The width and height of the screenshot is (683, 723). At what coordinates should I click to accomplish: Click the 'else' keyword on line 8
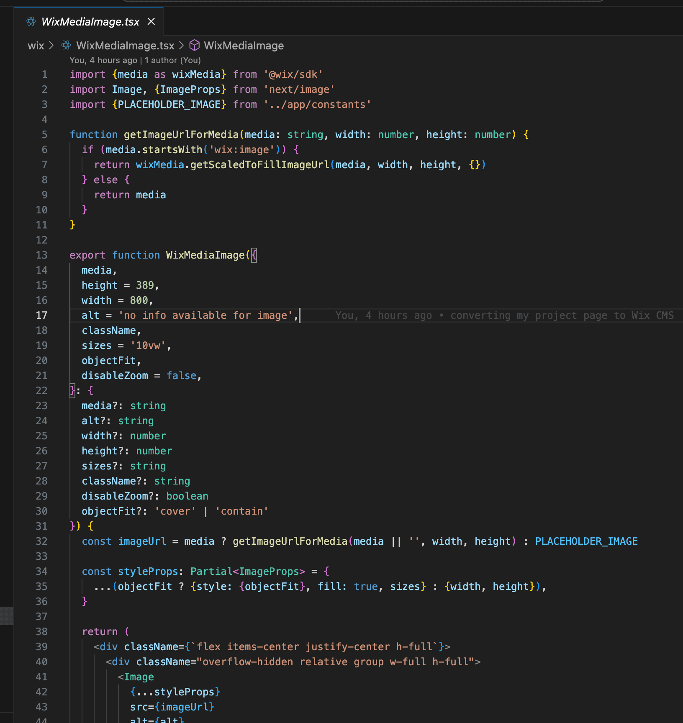[x=105, y=180]
